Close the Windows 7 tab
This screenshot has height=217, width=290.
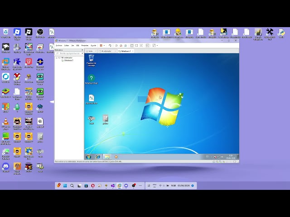coord(133,51)
